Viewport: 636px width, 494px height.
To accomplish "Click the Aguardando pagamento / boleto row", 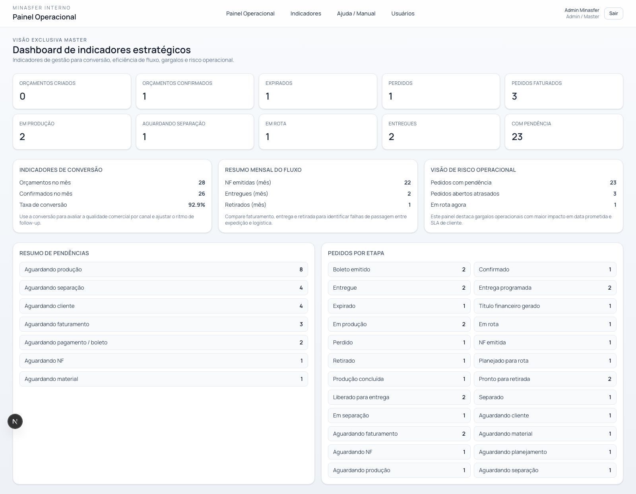I will coord(163,342).
